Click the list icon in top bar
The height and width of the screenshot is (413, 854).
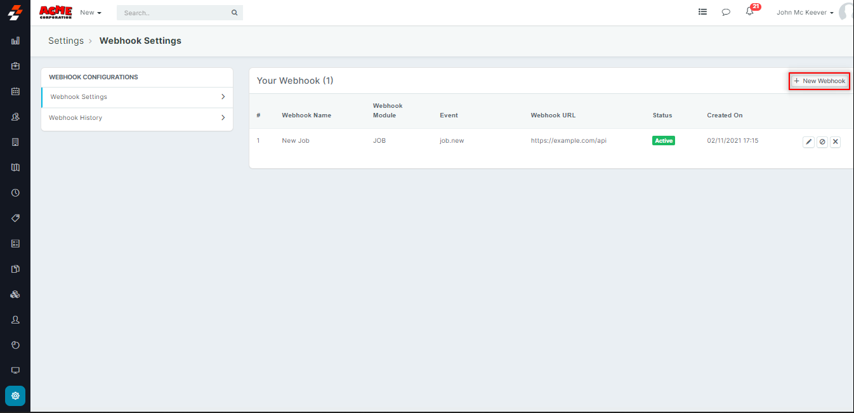coord(702,11)
